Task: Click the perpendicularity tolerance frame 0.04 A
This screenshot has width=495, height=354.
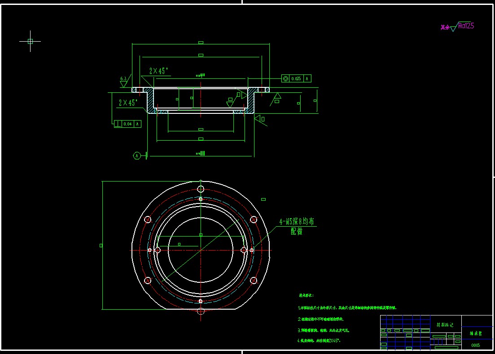Action: (127, 124)
